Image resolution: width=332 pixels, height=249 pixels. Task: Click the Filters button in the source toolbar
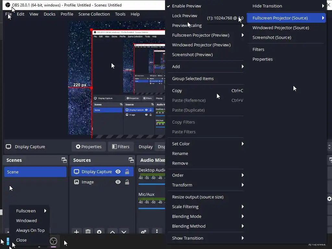coord(121,147)
